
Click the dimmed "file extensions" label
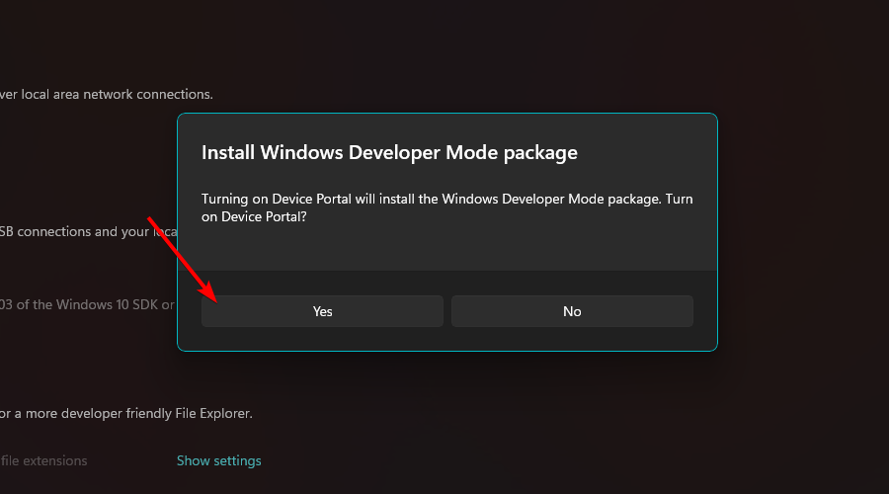tap(43, 460)
